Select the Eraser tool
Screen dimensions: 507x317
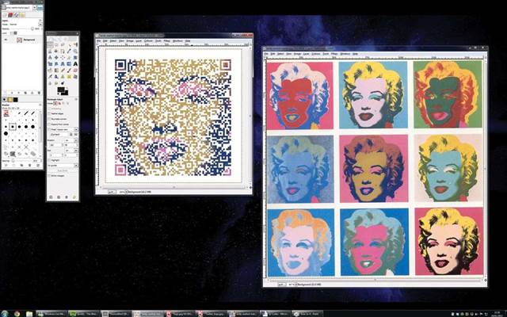75,71
